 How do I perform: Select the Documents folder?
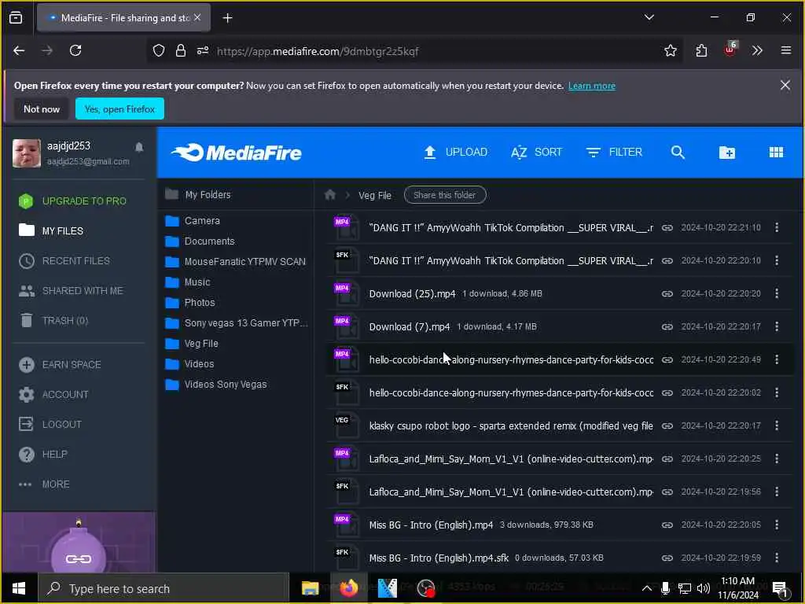click(200, 241)
